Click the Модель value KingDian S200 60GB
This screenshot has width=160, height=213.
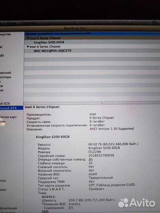coord(104,148)
